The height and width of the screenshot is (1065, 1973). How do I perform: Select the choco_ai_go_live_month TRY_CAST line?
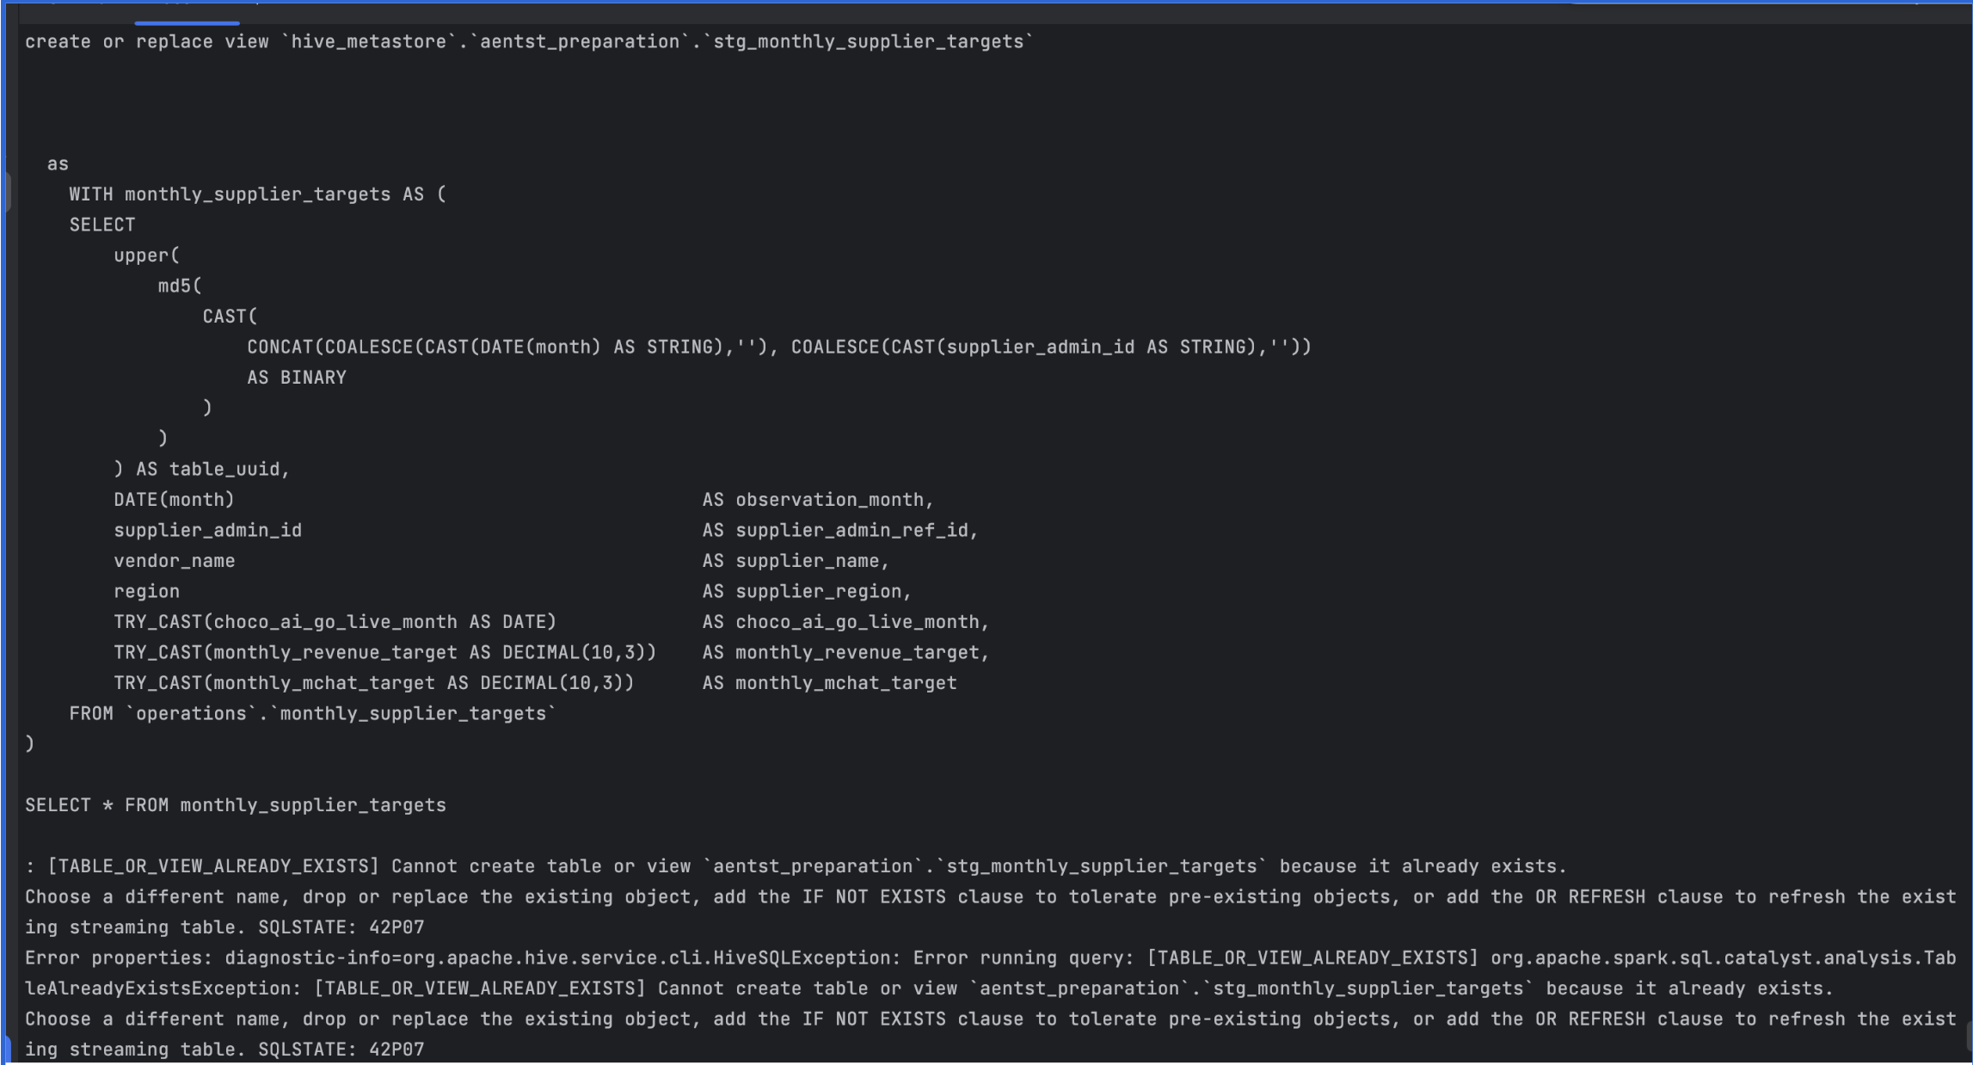click(x=335, y=621)
